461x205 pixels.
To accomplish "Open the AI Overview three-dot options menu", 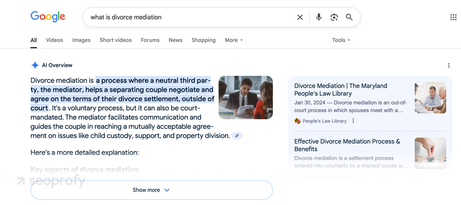I will pos(449,66).
